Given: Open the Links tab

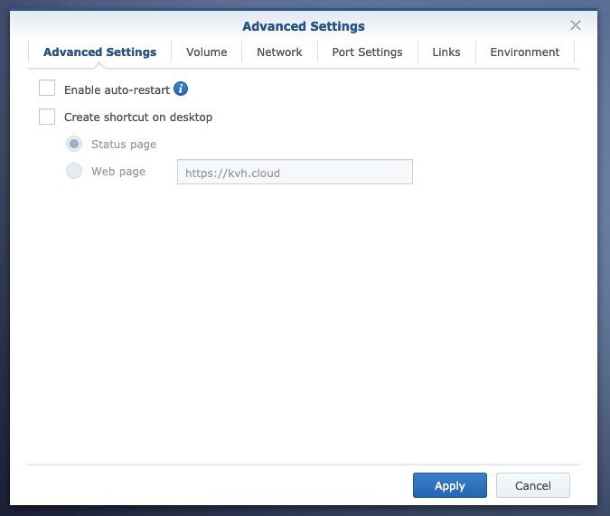Looking at the screenshot, I should (446, 52).
